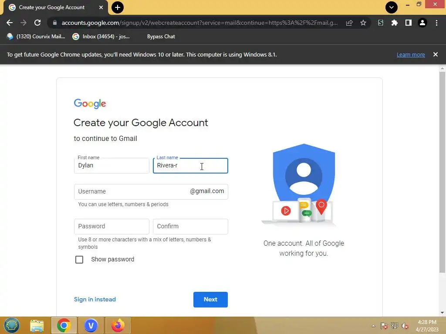
Task: Open the Chrome three-dot menu
Action: pyautogui.click(x=436, y=23)
